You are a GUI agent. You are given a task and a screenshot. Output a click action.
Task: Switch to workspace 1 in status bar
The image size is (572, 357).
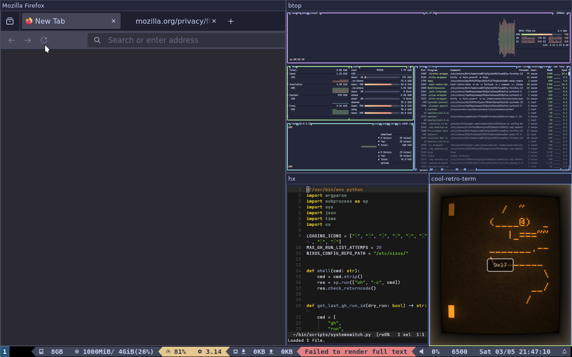tap(4, 352)
